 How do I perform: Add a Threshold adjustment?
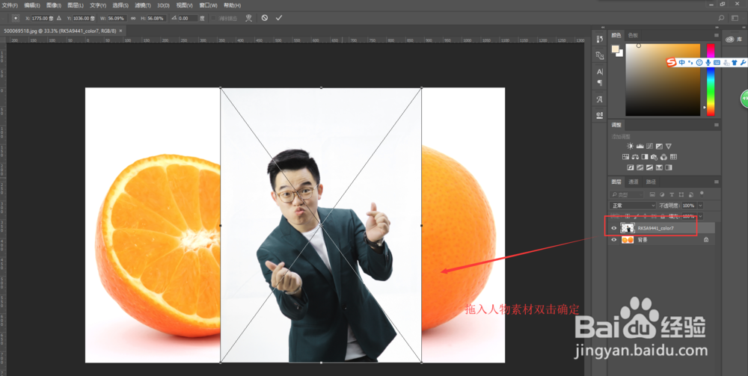click(650, 167)
